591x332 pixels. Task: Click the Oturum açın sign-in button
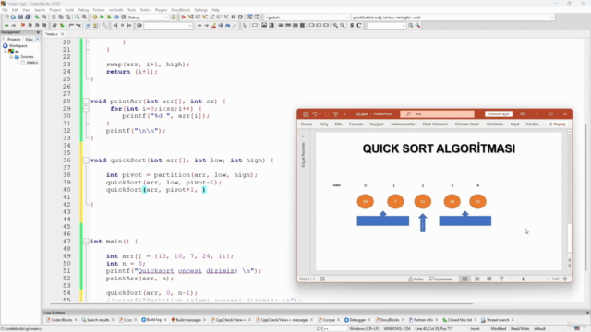[x=499, y=114]
